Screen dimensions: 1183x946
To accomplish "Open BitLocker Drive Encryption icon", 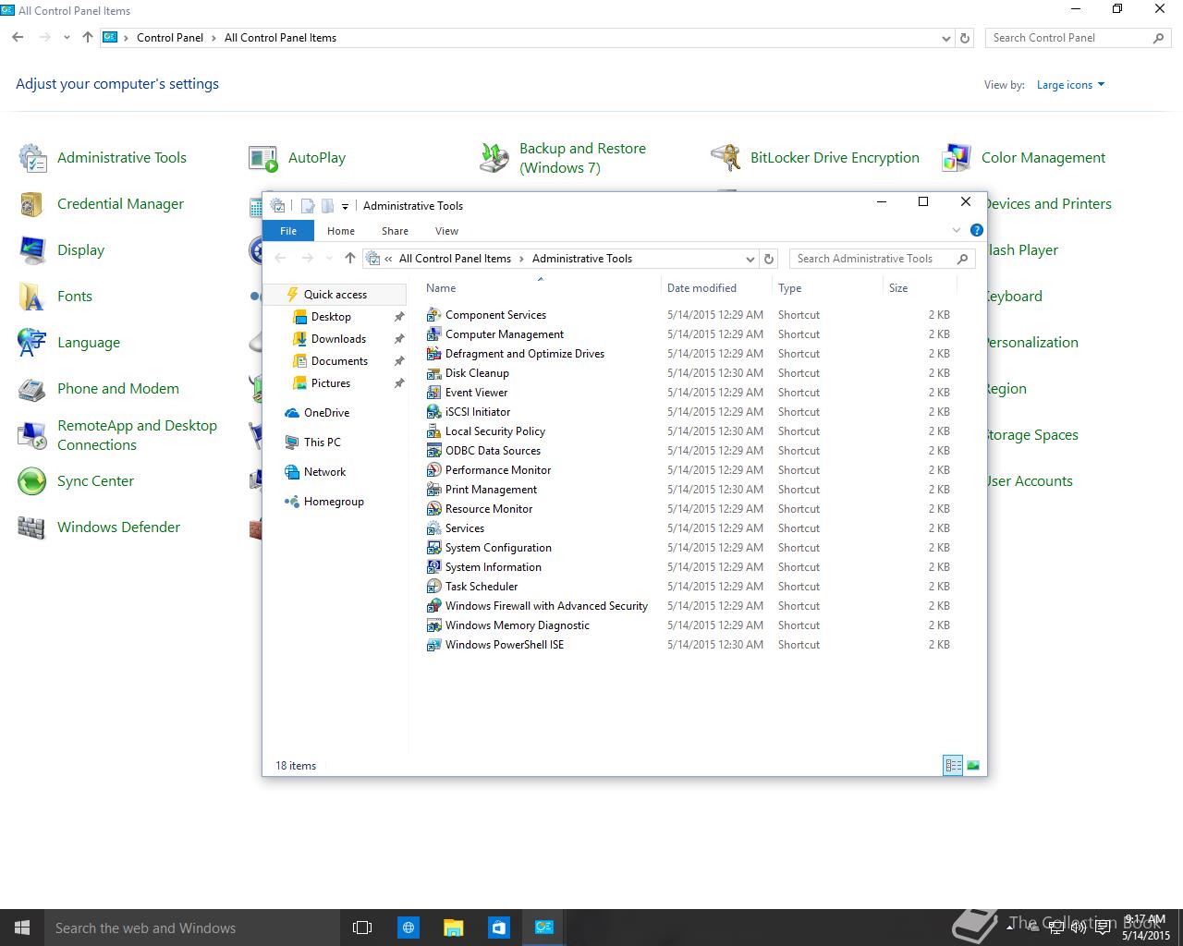I will coord(726,158).
